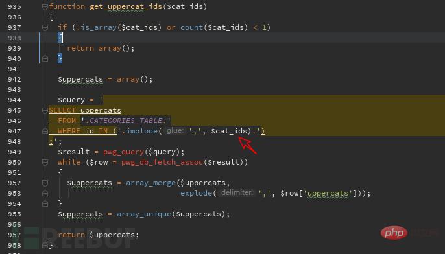Viewport: 445px width, 254px height.
Task: Click the function fold end marker on line 958
Action: [45, 245]
